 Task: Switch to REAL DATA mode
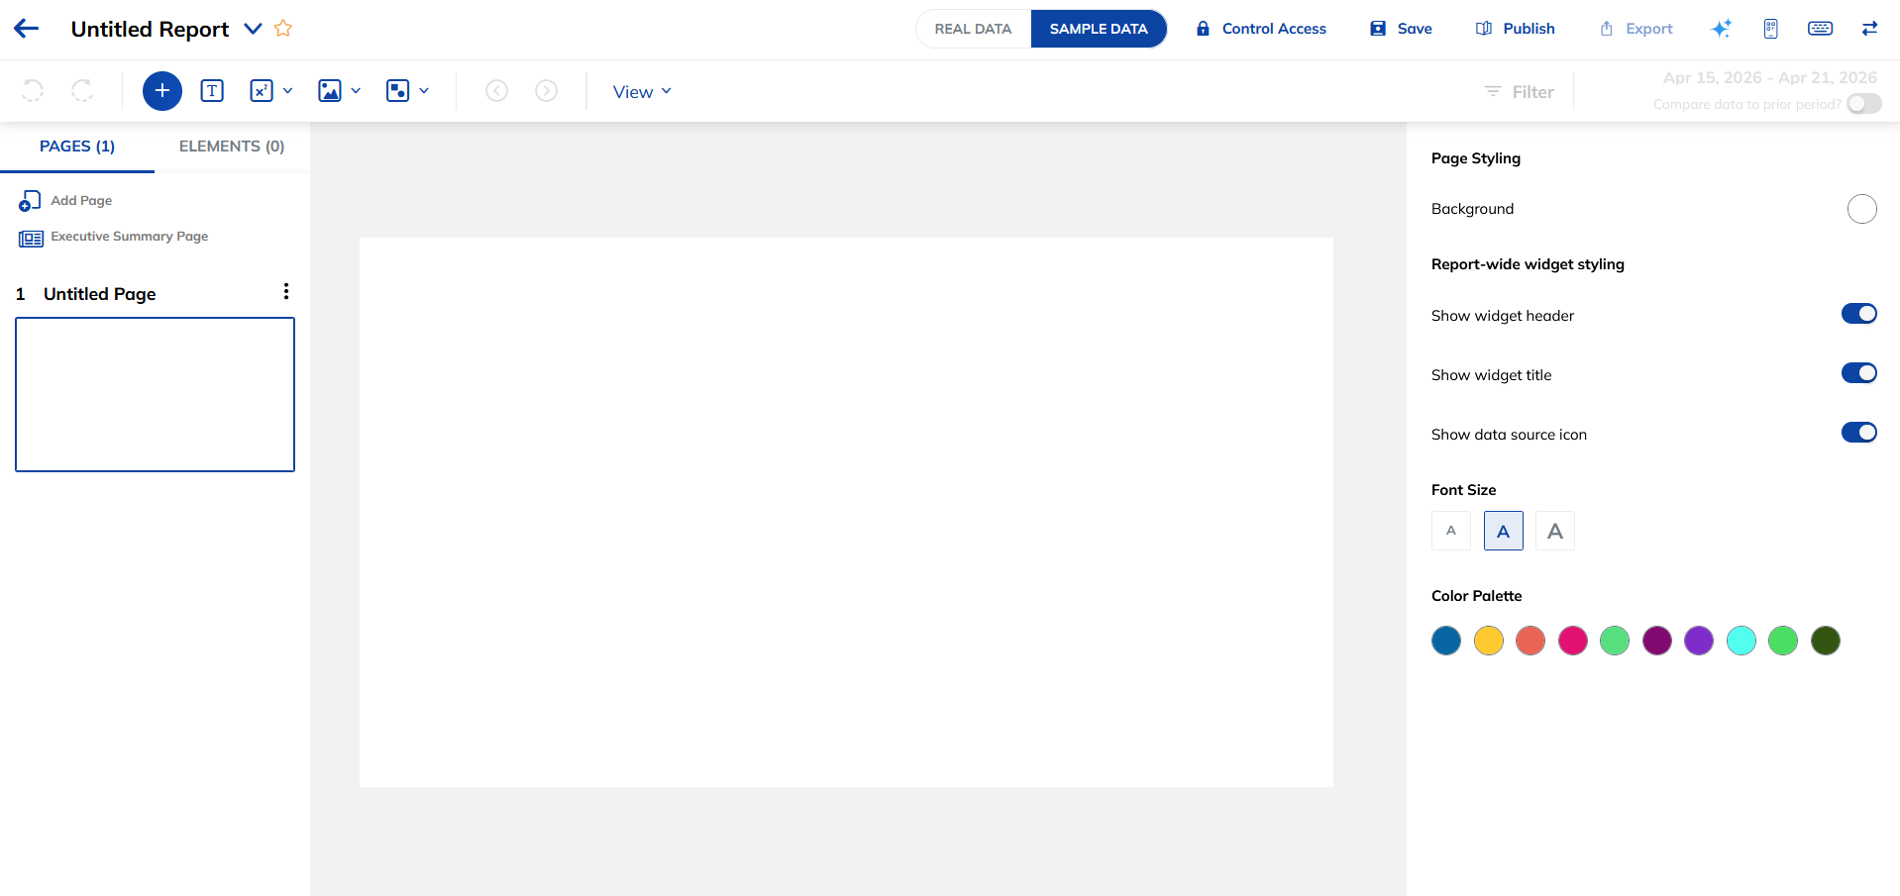click(973, 29)
